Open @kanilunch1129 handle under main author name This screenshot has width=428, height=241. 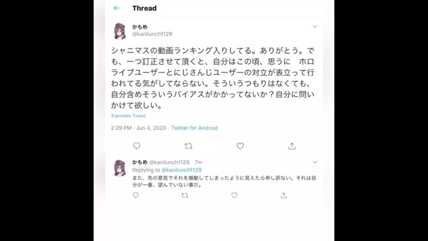tap(152, 34)
